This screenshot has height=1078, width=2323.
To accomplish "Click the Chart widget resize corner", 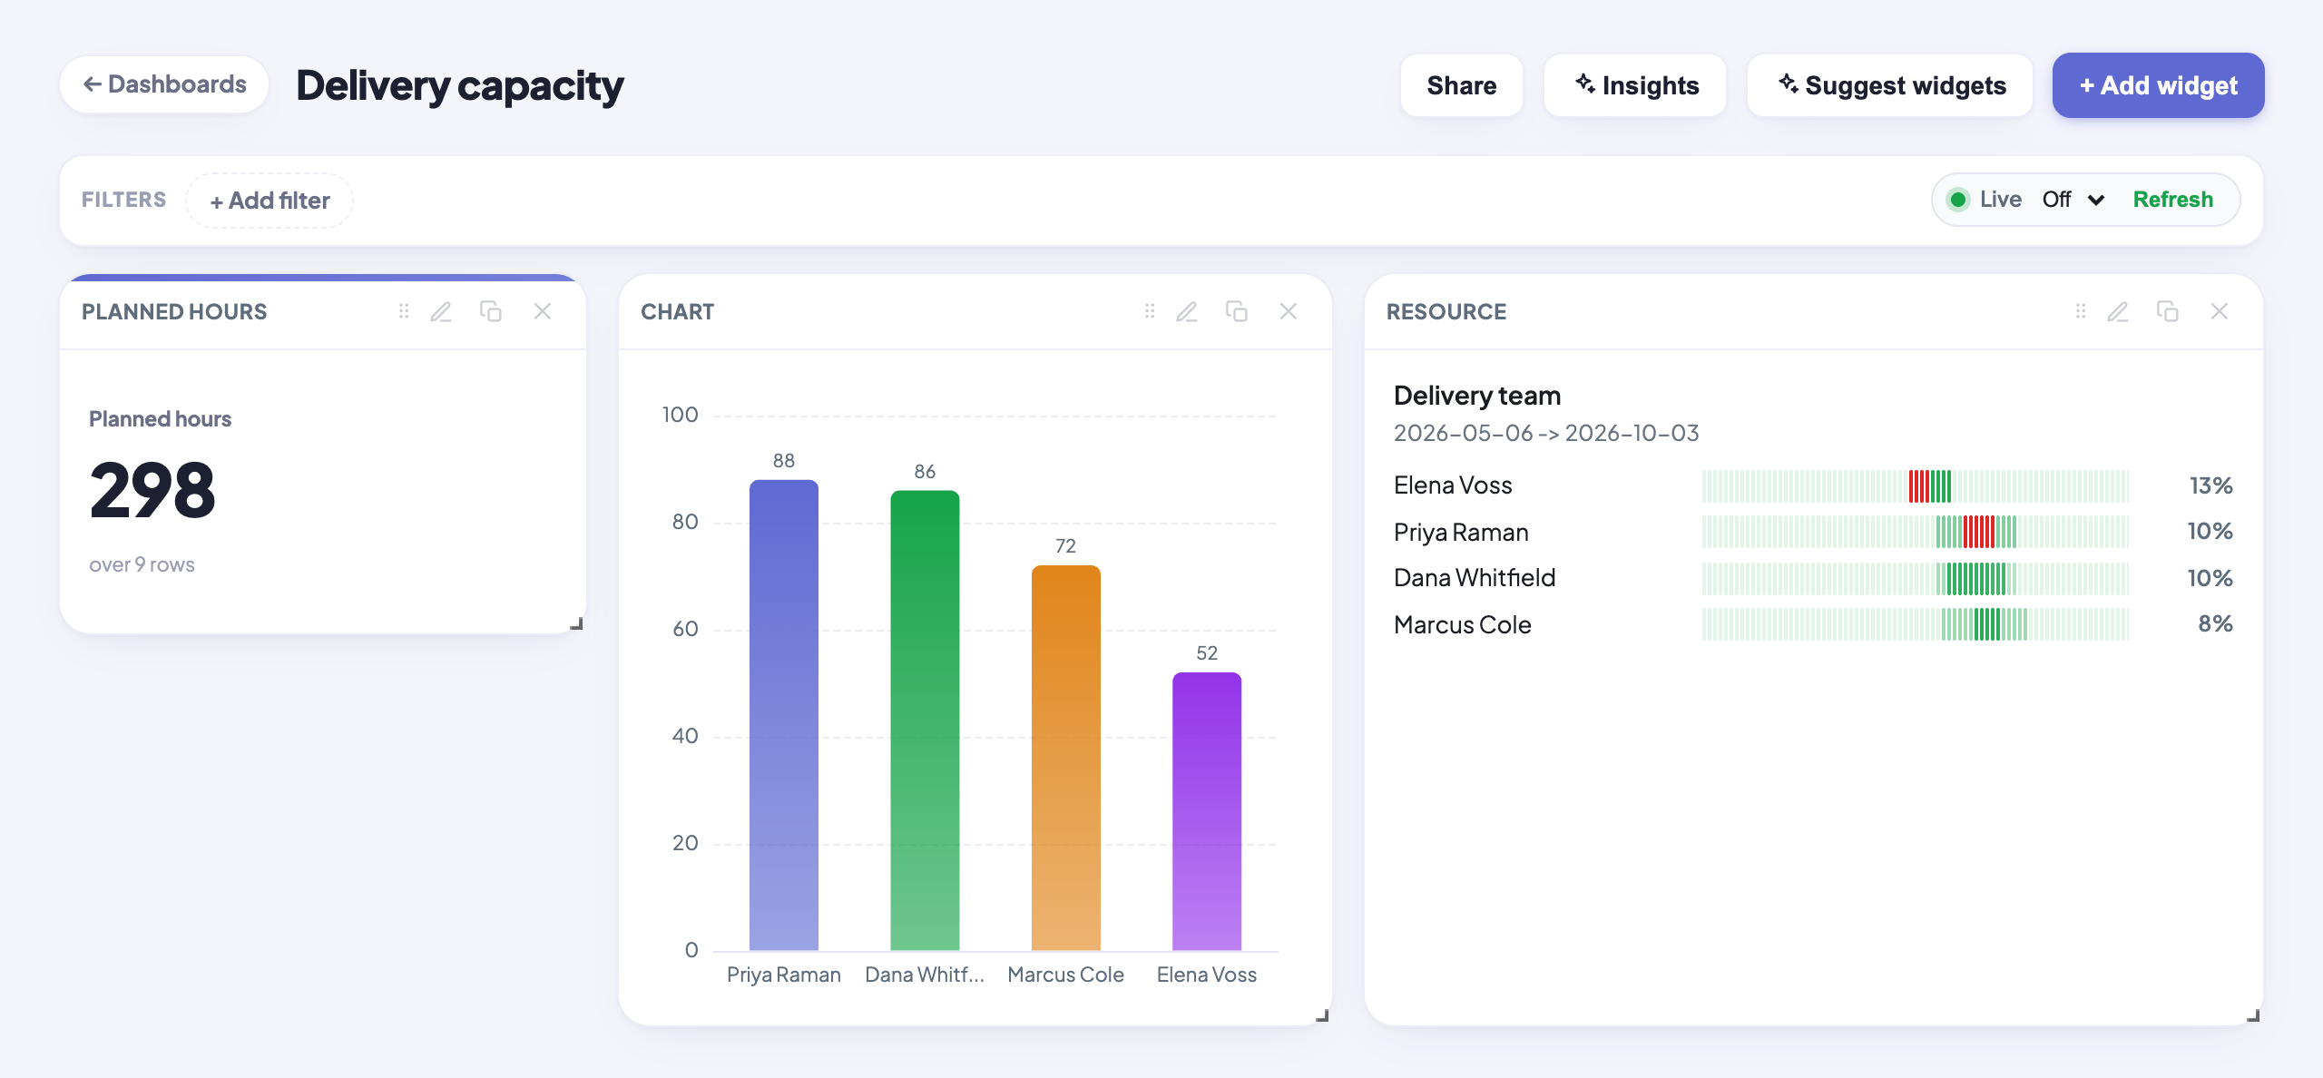I will tap(1322, 1015).
